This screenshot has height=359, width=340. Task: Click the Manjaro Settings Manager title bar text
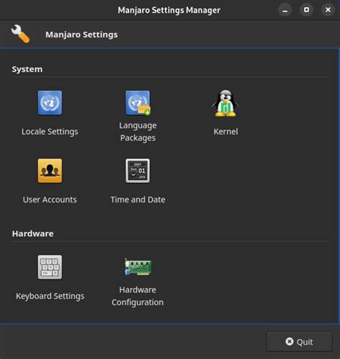click(169, 10)
